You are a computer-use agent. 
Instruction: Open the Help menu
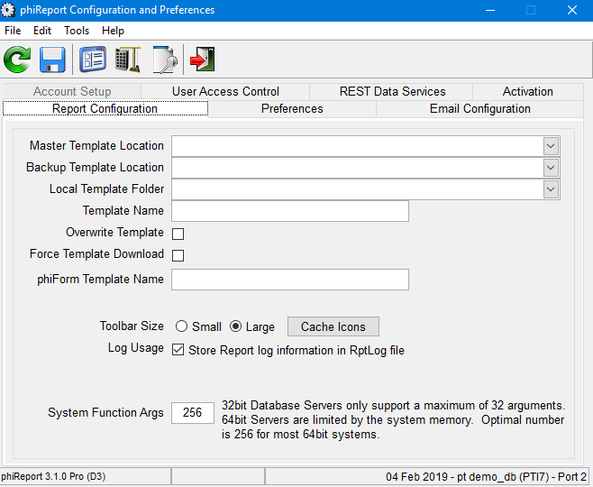tap(113, 31)
